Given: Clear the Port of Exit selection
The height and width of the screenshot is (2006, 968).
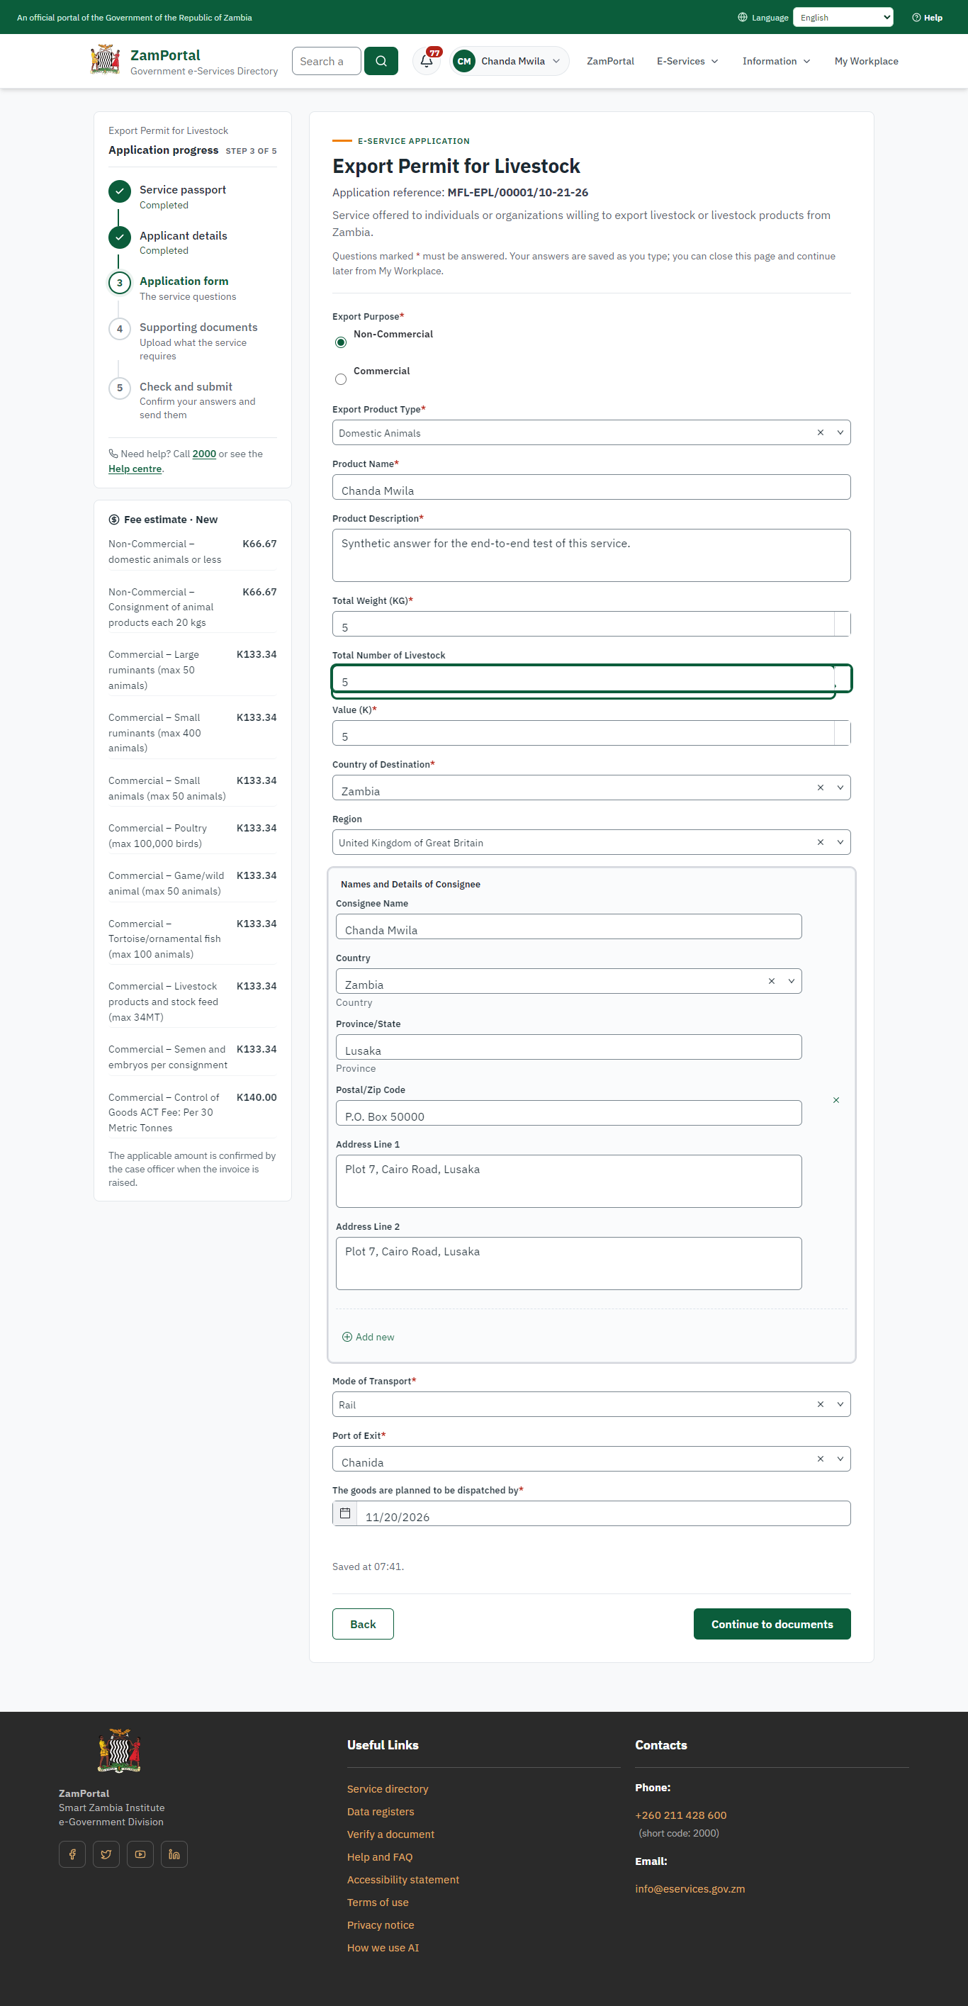Looking at the screenshot, I should (820, 1459).
